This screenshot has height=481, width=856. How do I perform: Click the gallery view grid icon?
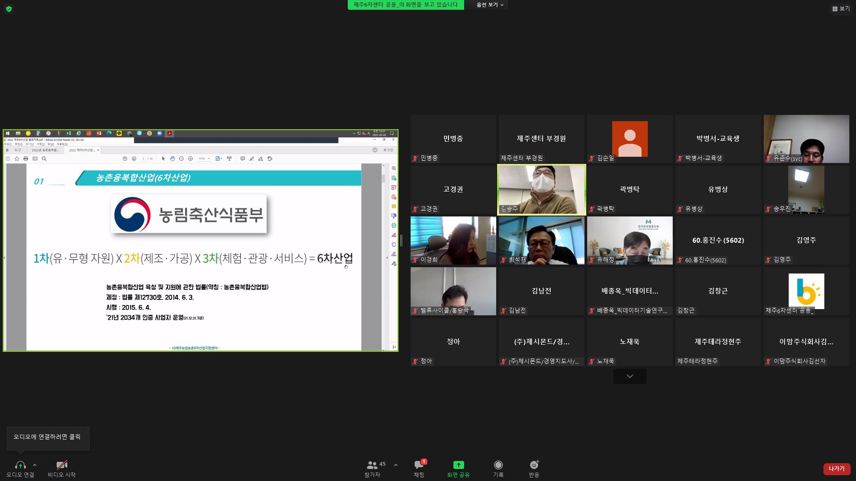(835, 8)
